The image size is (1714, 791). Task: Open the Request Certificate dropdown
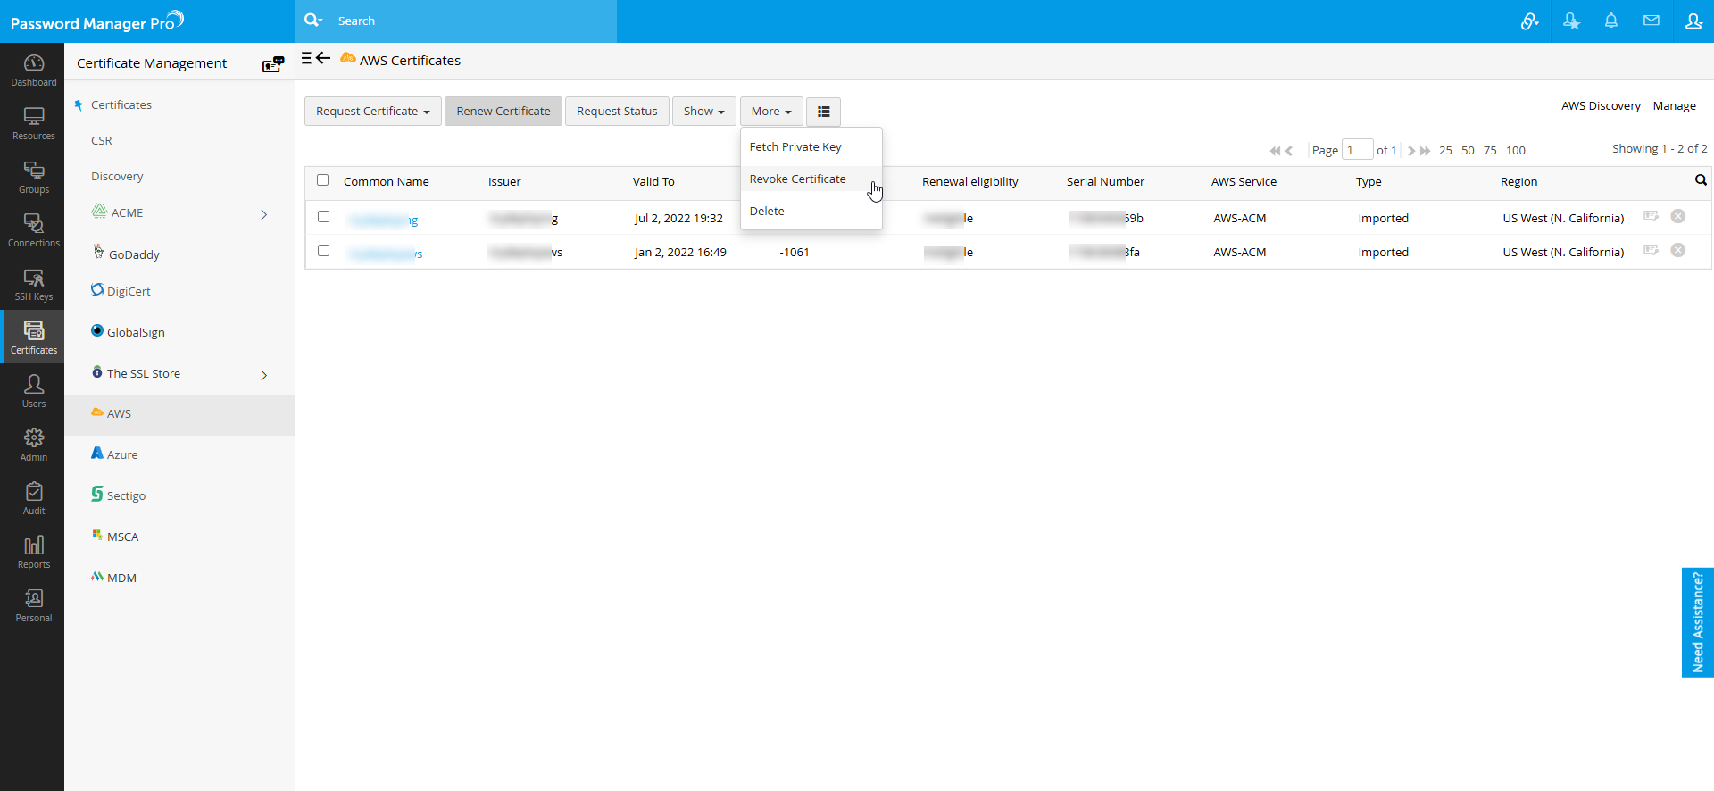[373, 112]
